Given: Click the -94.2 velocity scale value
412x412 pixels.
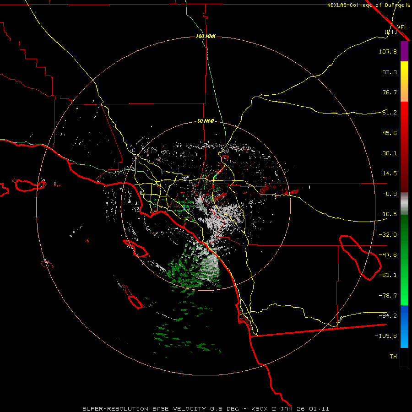Looking at the screenshot, I should [x=388, y=315].
